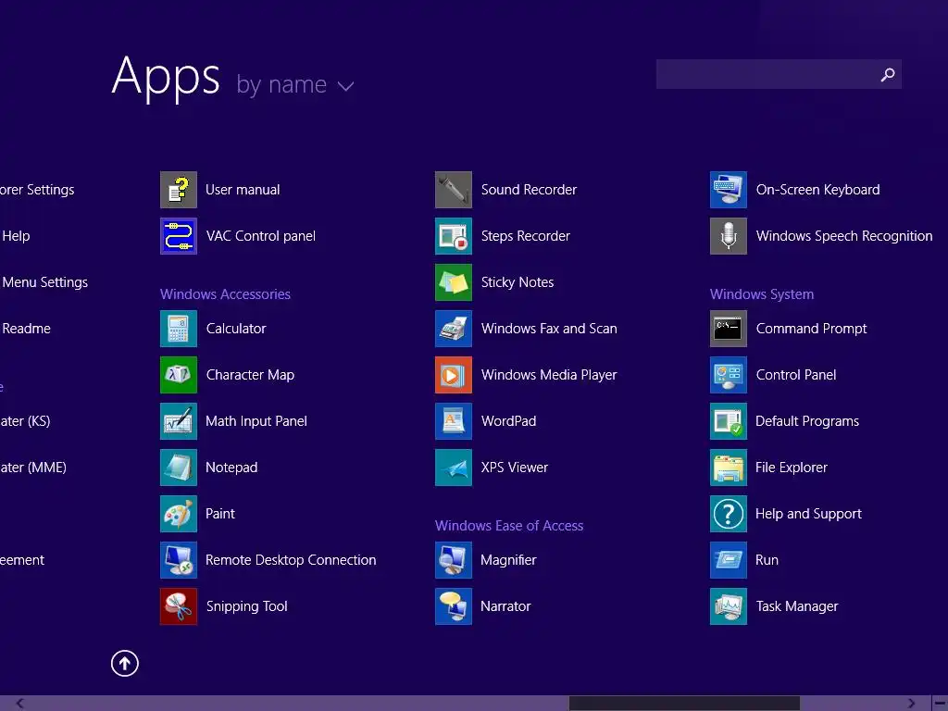Launch Math Input Panel icon
The image size is (948, 711).
[x=179, y=421]
